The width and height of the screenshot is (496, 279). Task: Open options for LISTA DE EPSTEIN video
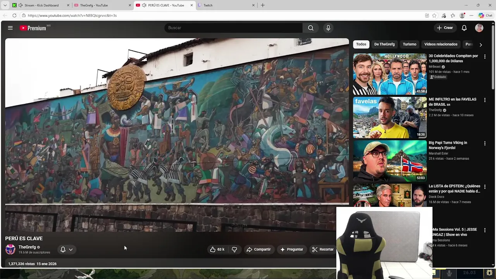click(x=485, y=187)
